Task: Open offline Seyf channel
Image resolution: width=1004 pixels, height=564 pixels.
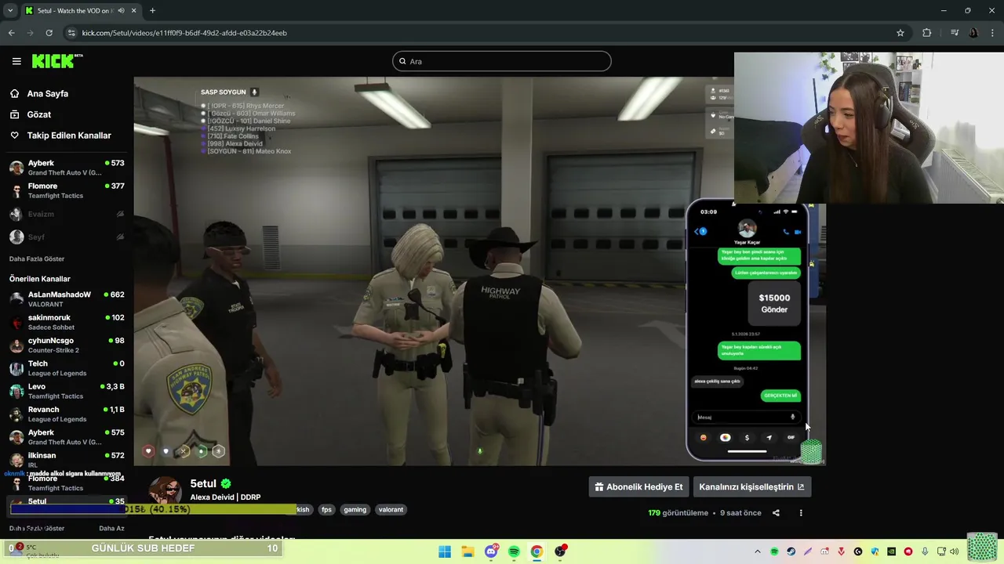Action: click(66, 237)
